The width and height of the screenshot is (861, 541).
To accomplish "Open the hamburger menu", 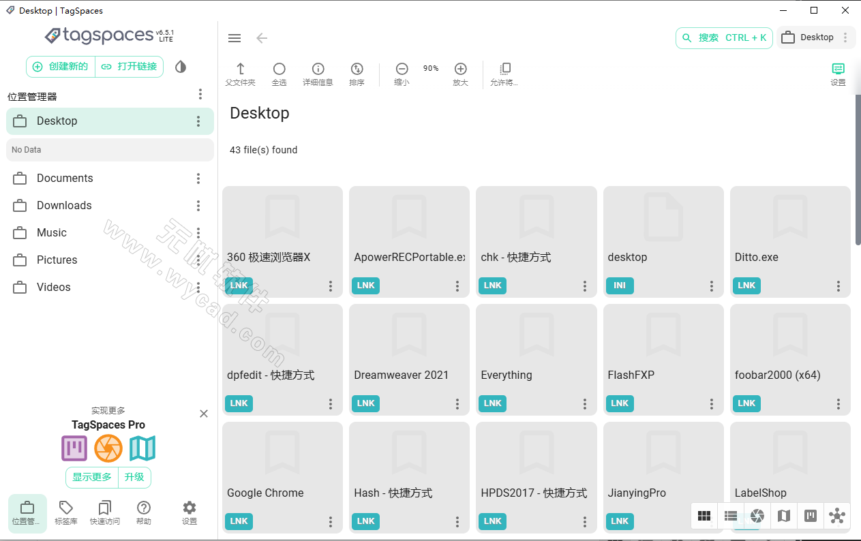I will click(235, 38).
